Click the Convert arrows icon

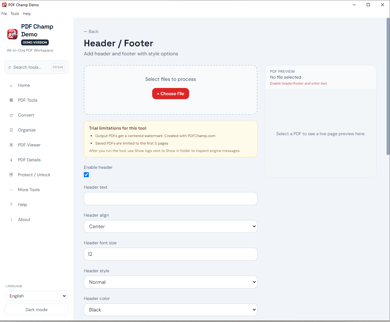point(11,115)
